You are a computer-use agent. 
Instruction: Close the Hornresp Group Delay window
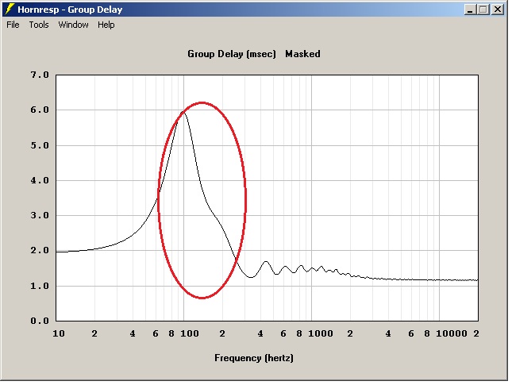[497, 10]
